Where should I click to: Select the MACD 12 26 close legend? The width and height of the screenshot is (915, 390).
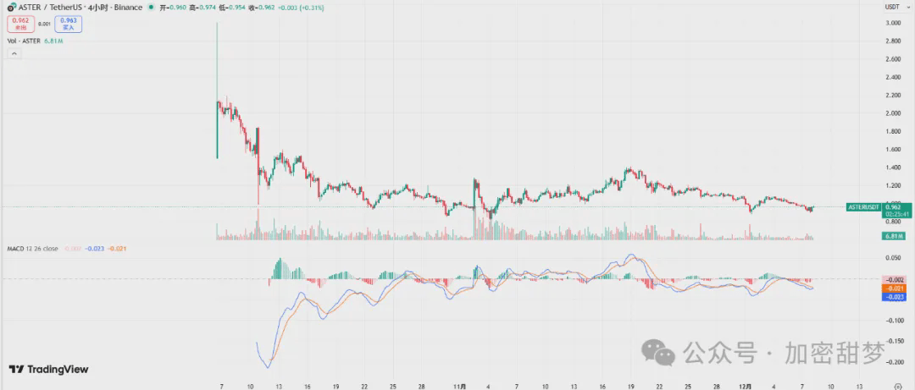(x=32, y=249)
